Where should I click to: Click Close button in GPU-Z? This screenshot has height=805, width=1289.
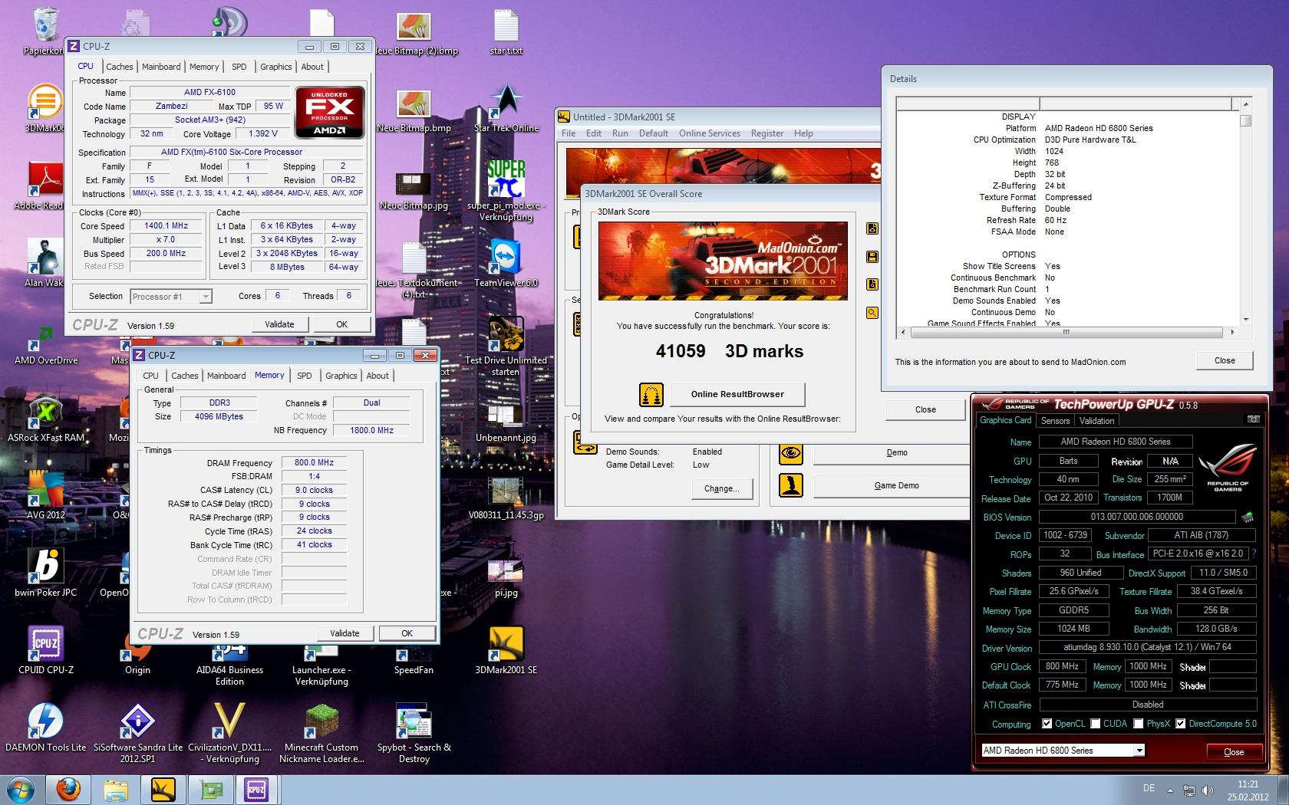tap(1234, 751)
